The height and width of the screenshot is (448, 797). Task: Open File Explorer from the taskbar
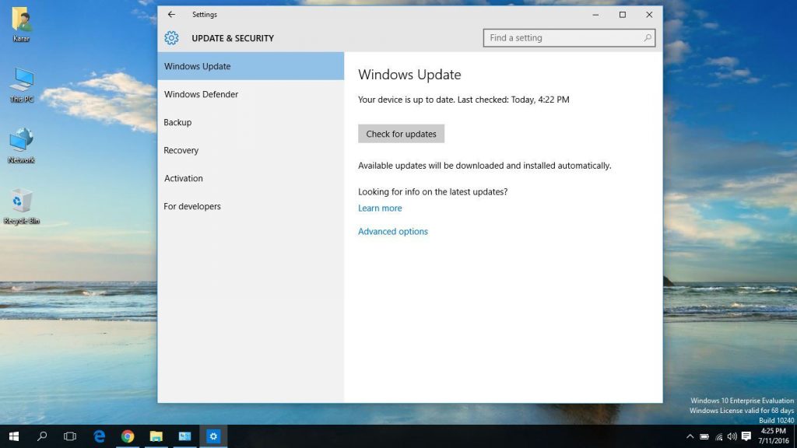coord(156,436)
